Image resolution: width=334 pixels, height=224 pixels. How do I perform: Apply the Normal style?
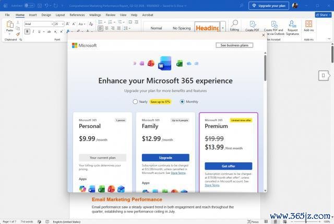pyautogui.click(x=156, y=28)
